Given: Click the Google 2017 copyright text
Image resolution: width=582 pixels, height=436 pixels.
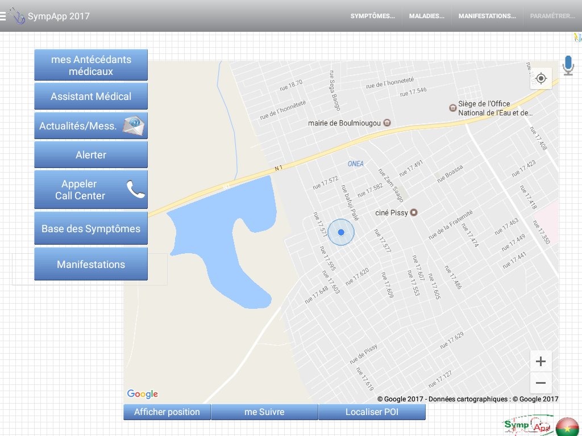Looking at the screenshot, I should pos(468,399).
